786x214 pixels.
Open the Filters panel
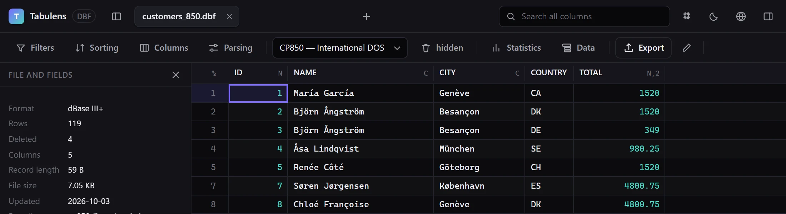pyautogui.click(x=35, y=48)
